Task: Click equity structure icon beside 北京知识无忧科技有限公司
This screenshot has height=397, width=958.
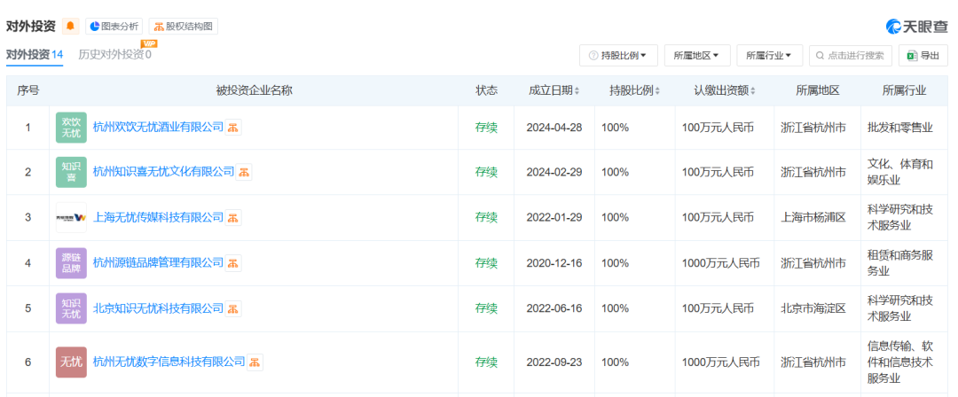Action: click(233, 308)
